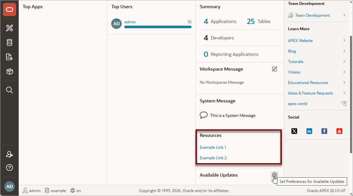The width and height of the screenshot is (353, 196).
Task: Open the Team Development link
Action: pos(312,15)
